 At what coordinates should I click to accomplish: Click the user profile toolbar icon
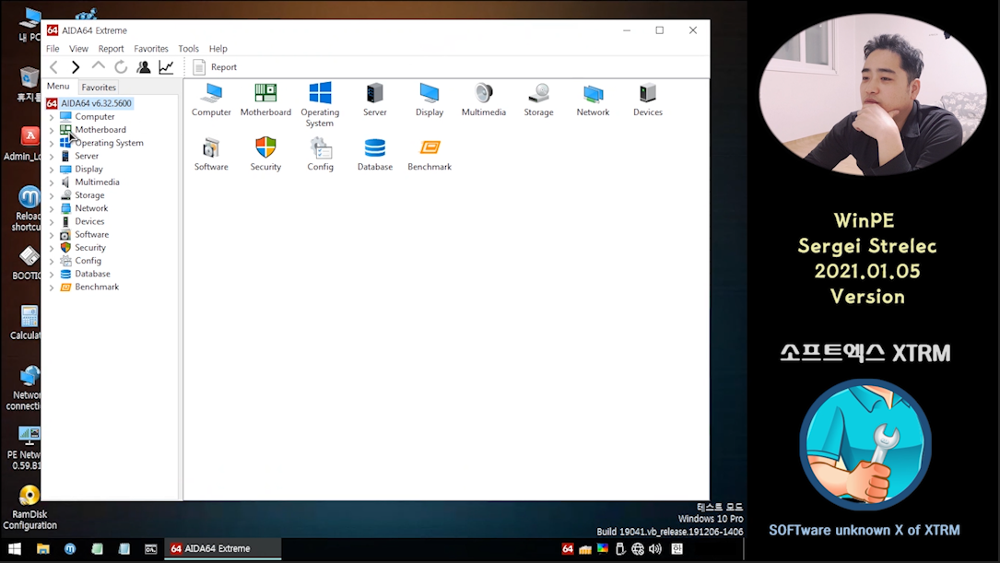coord(144,67)
